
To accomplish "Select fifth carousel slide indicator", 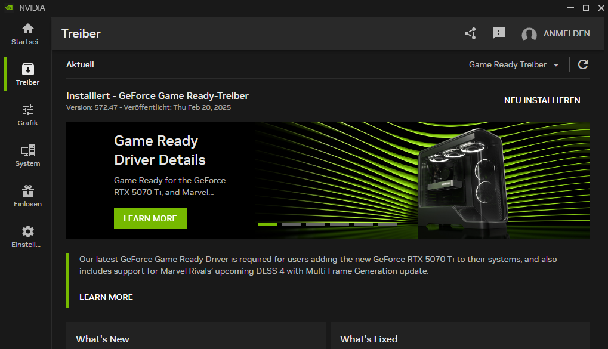I will 363,224.
